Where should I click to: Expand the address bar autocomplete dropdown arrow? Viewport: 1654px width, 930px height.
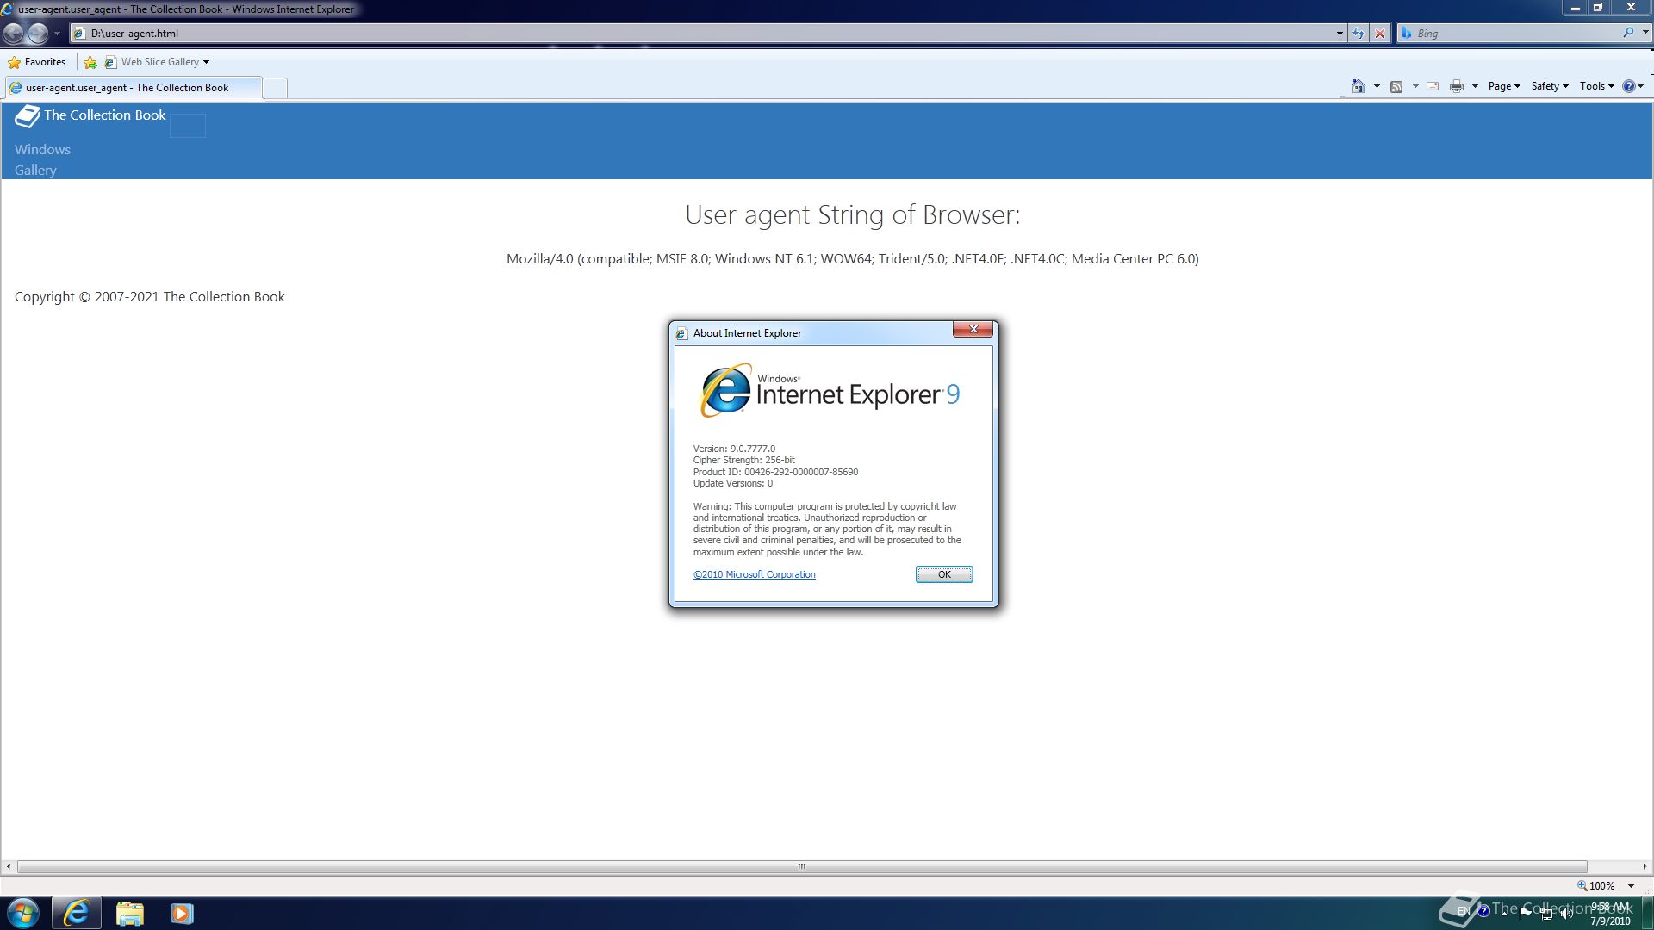(1340, 34)
